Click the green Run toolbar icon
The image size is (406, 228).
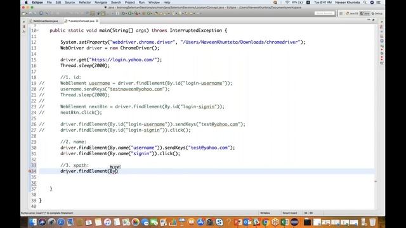130,13
